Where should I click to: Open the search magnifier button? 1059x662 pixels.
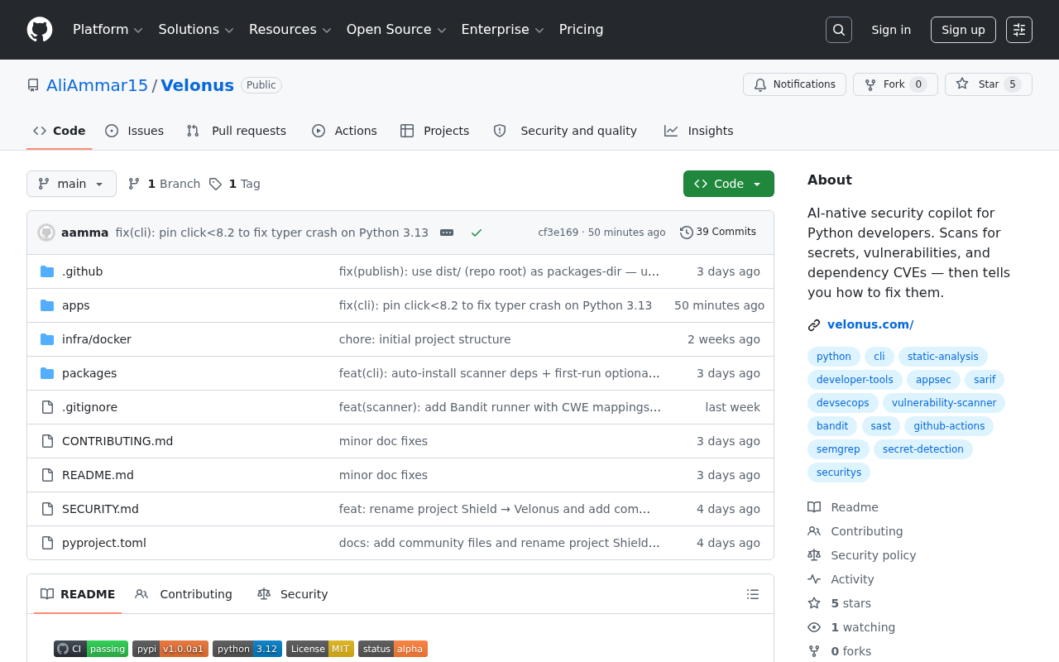(839, 30)
